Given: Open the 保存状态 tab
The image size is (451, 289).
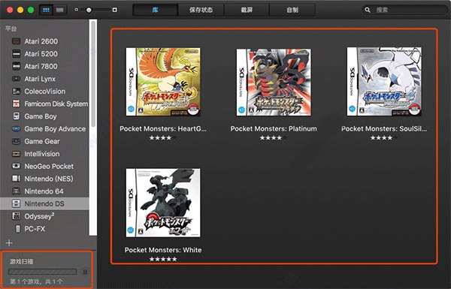Looking at the screenshot, I should coord(201,10).
